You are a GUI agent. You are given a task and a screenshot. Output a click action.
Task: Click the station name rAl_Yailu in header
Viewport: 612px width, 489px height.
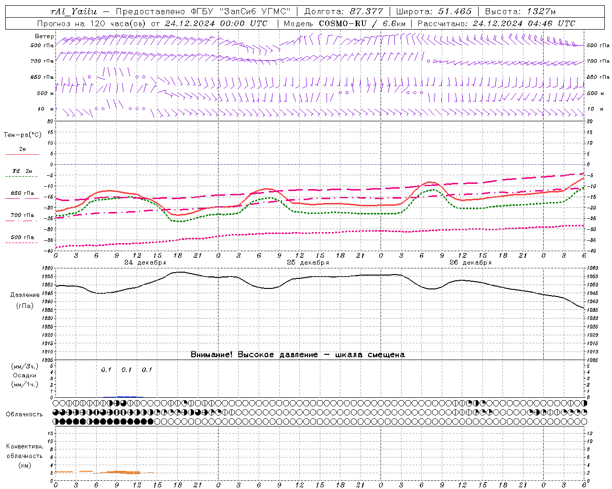pos(74,11)
